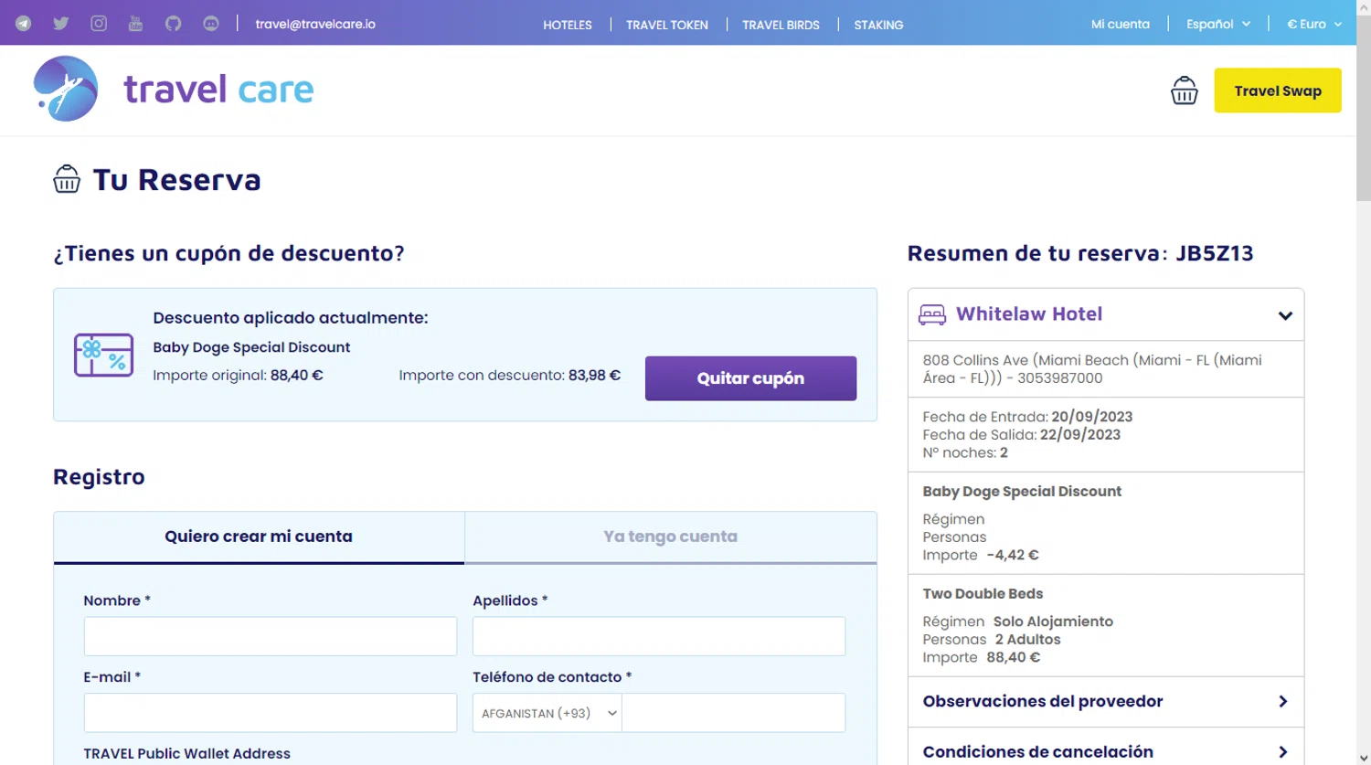Image resolution: width=1371 pixels, height=765 pixels.
Task: Open the YouTube social icon
Action: click(135, 24)
